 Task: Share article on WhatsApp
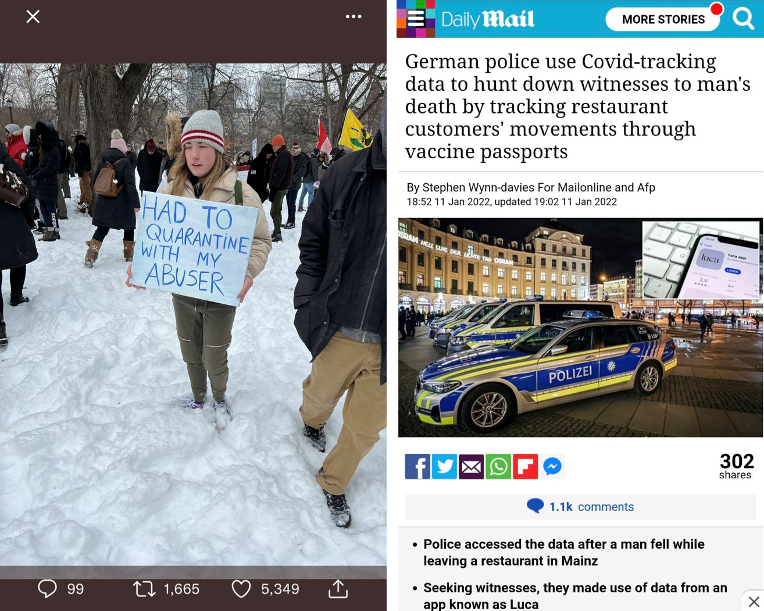click(x=498, y=467)
